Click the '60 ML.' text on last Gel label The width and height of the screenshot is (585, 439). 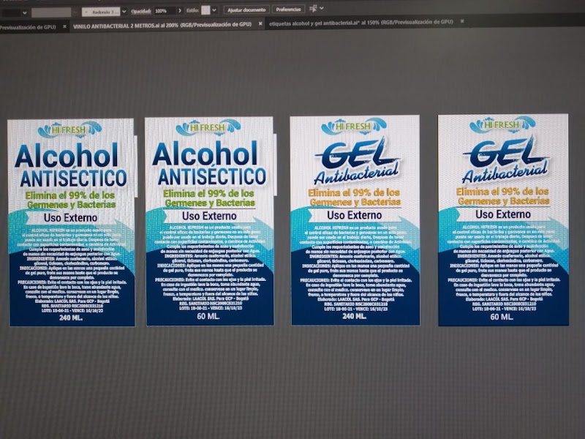(502, 317)
